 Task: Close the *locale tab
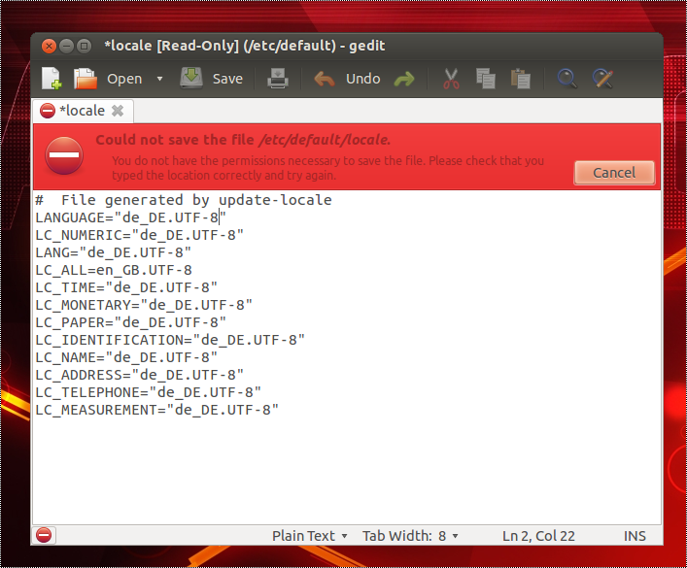click(118, 111)
